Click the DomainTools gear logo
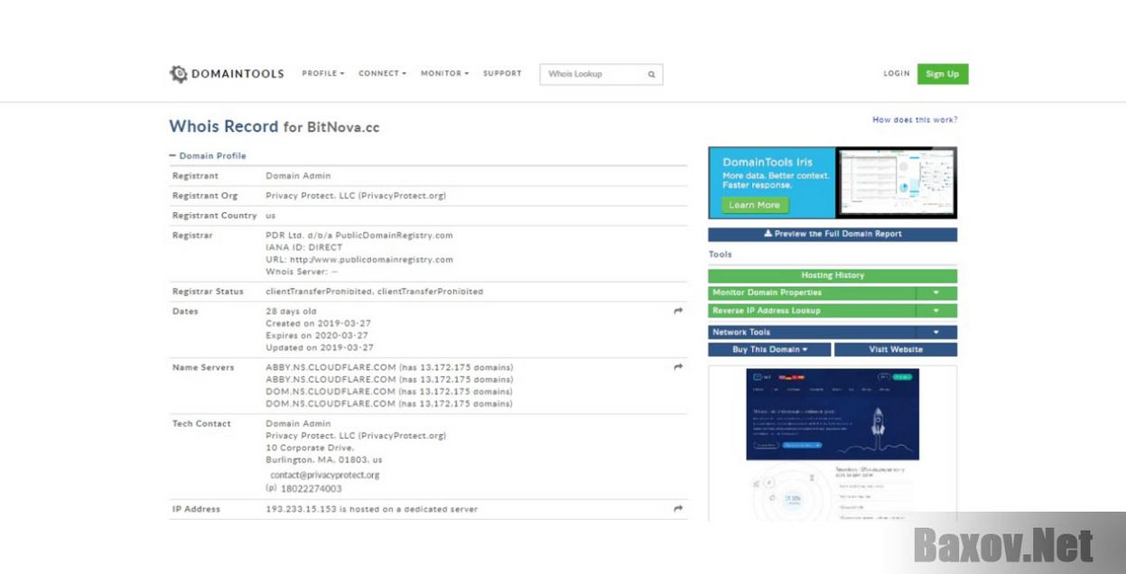The width and height of the screenshot is (1126, 574). (x=179, y=74)
